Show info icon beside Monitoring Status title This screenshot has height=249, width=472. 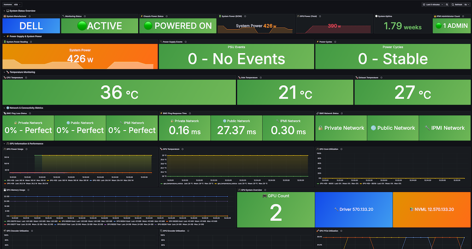coord(85,16)
